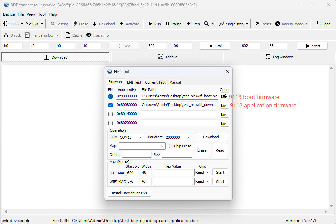Tick the Chip Erase checkbox
Image resolution: width=336 pixels, height=224 pixels.
171,146
